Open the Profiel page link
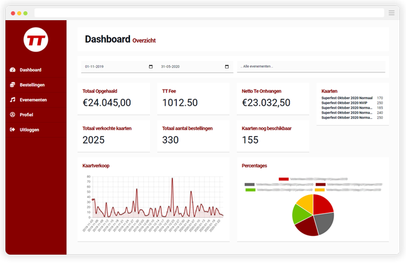The width and height of the screenshot is (406, 263). (x=27, y=115)
